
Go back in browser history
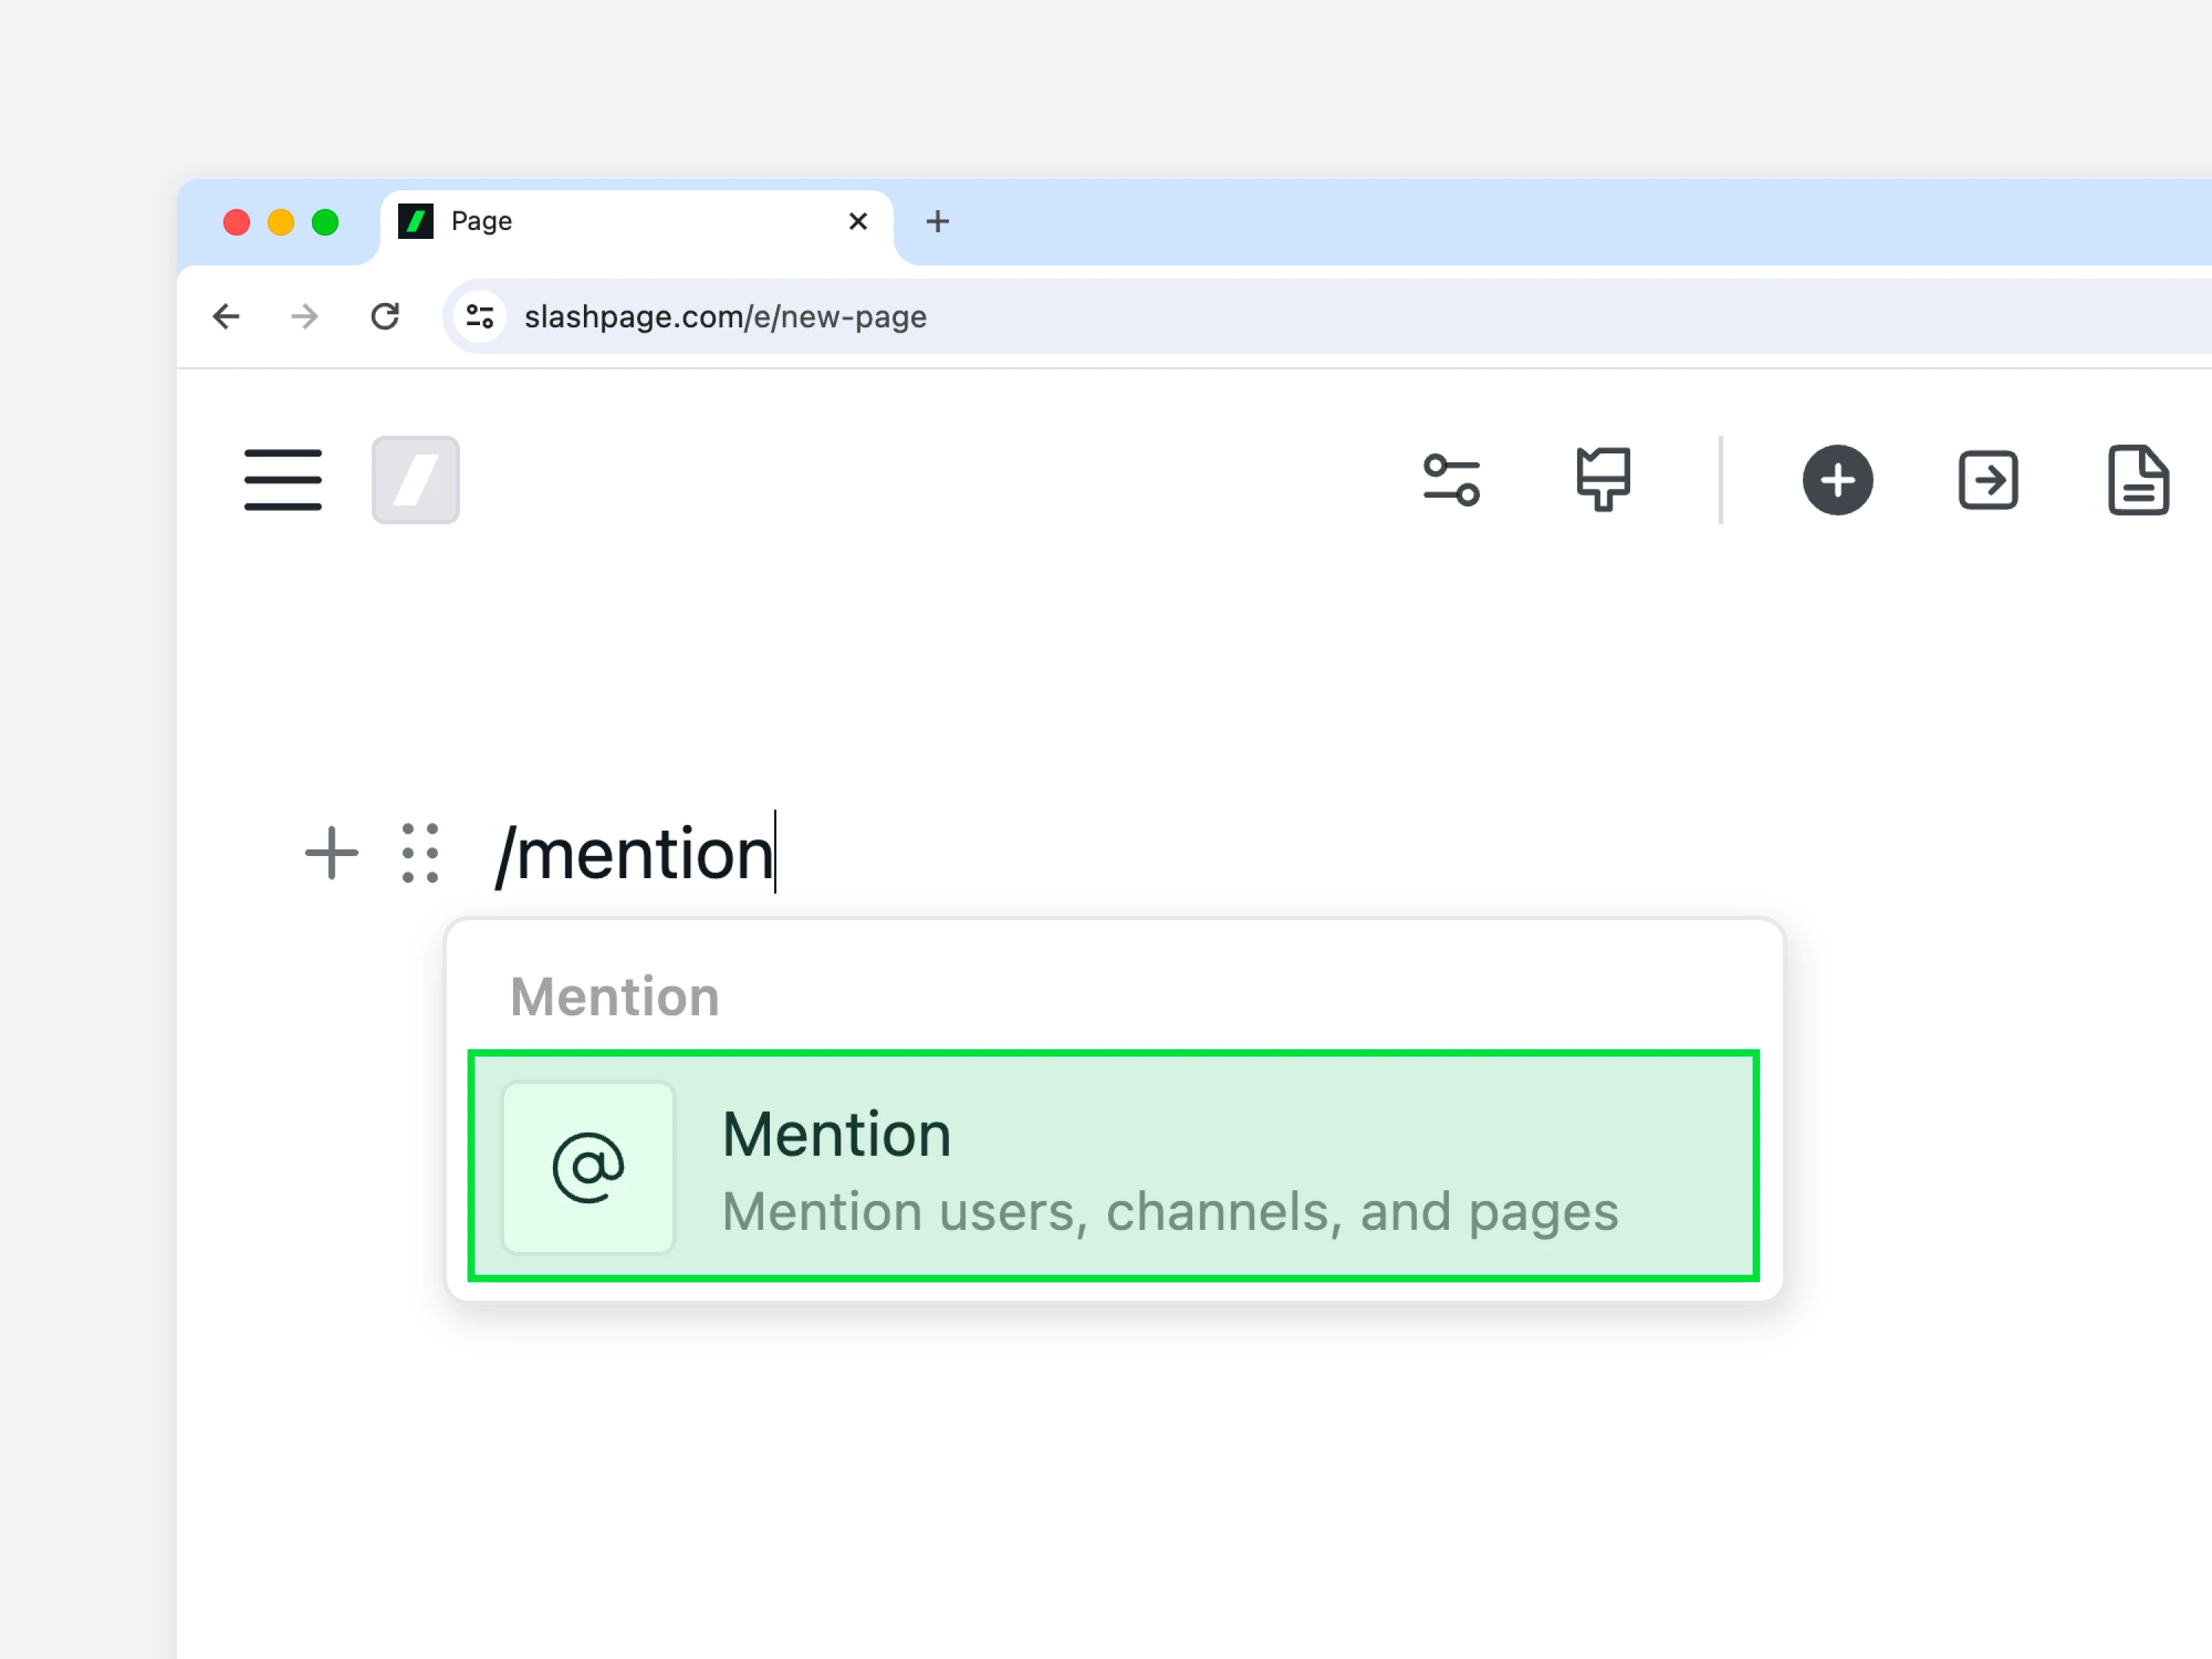(x=227, y=317)
